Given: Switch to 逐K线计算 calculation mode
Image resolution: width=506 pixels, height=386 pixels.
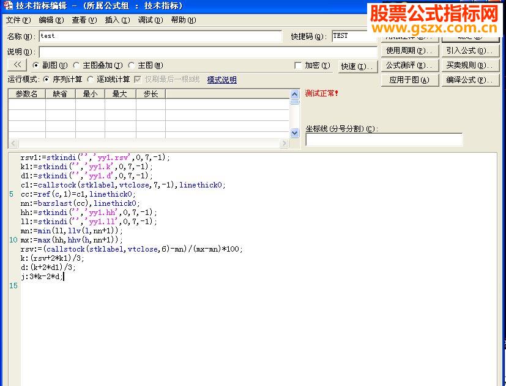Looking at the screenshot, I should [89, 78].
